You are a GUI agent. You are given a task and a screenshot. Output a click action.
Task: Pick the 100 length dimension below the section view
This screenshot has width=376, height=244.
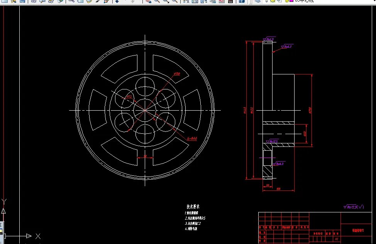pos(278,189)
